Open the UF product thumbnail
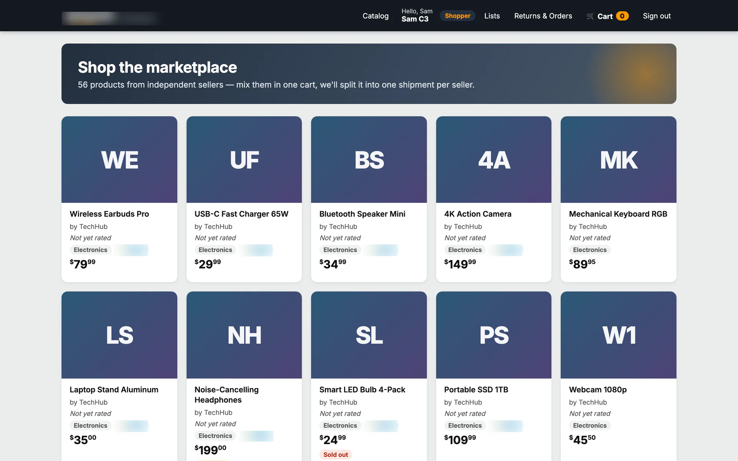This screenshot has width=738, height=461. tap(244, 159)
